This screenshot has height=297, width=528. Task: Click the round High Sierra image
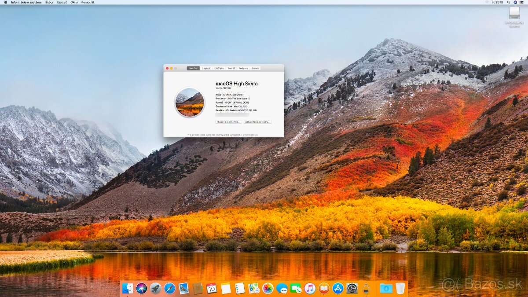pos(190,102)
